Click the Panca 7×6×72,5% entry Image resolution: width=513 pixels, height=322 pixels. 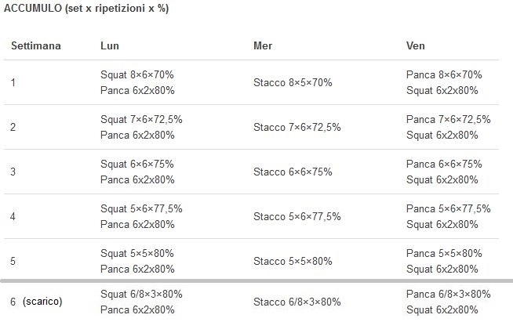point(449,119)
